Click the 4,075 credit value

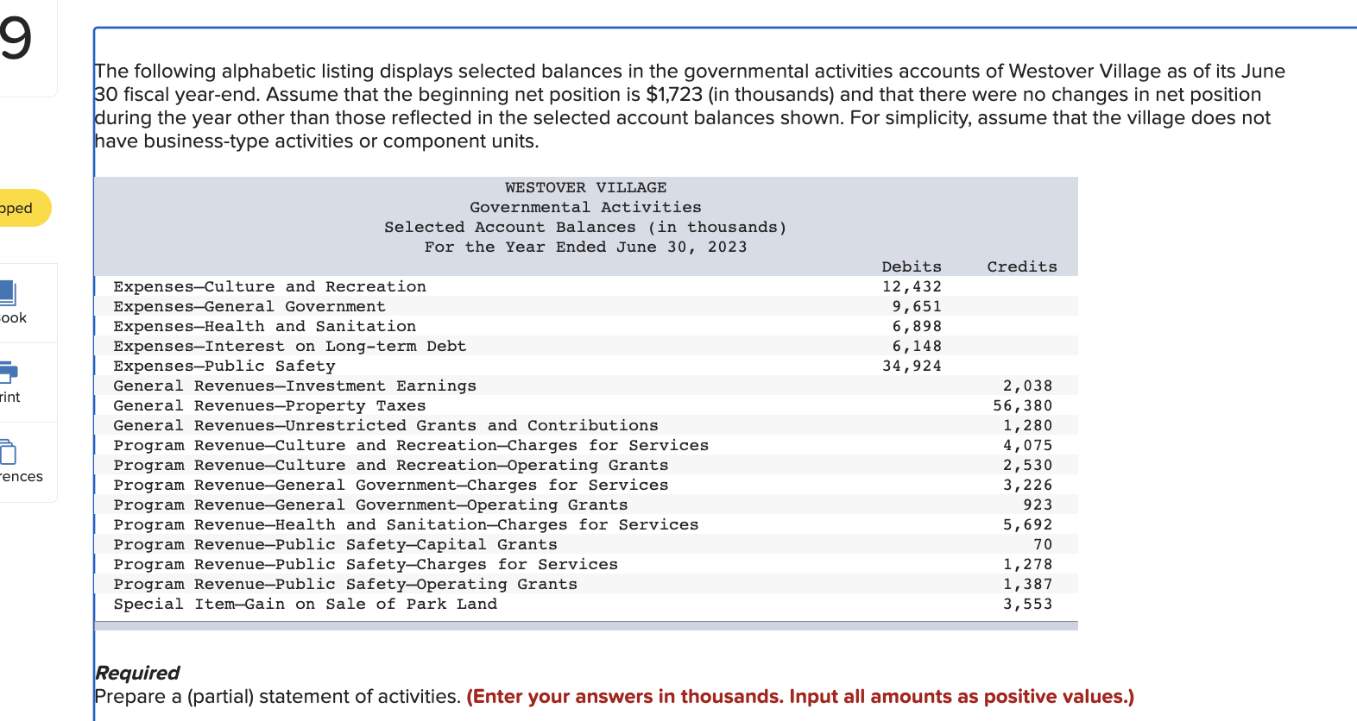1027,445
